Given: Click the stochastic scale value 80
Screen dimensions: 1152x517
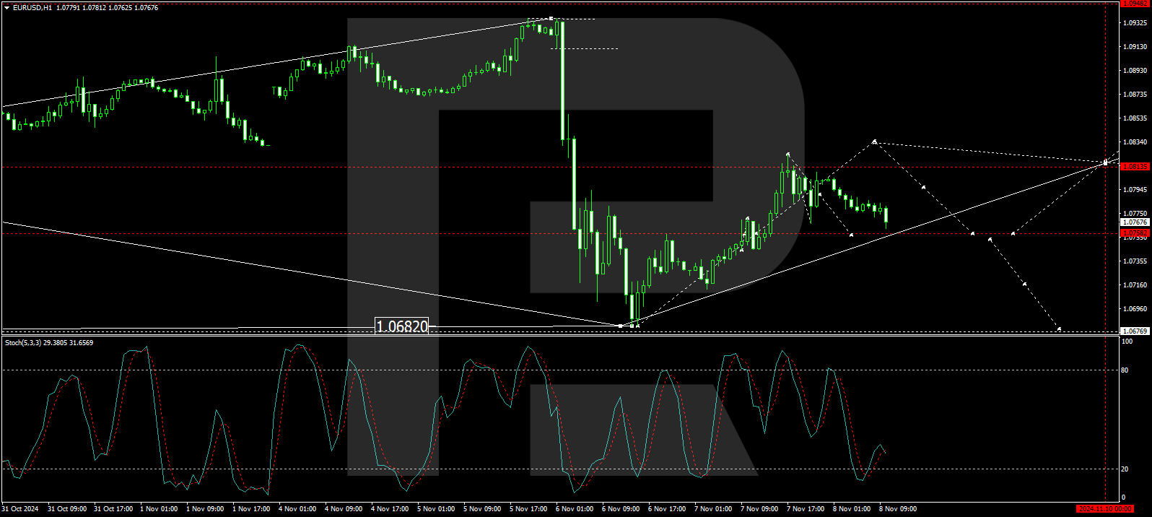Looking at the screenshot, I should [x=1125, y=370].
